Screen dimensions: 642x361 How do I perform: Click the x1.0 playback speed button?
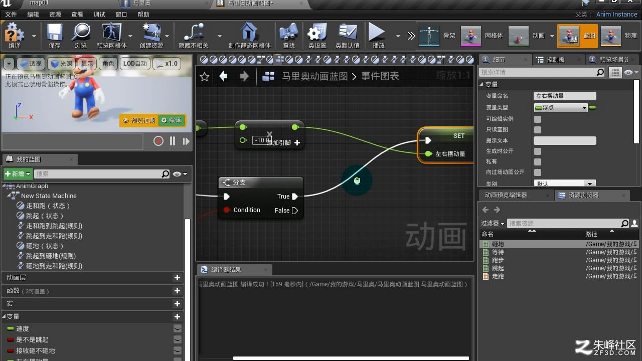coord(167,64)
